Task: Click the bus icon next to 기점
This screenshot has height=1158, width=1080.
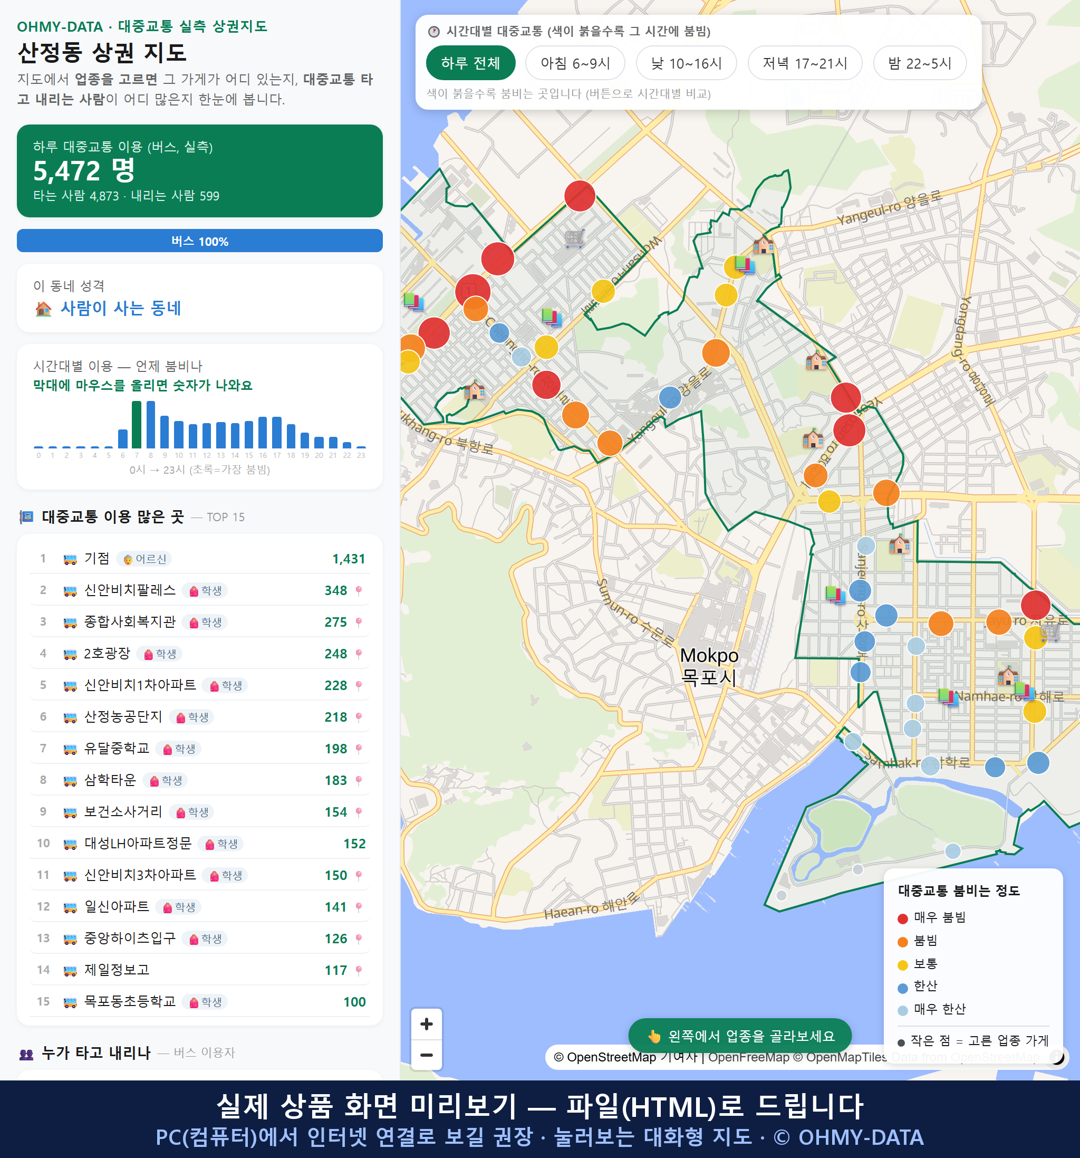Action: 70,559
